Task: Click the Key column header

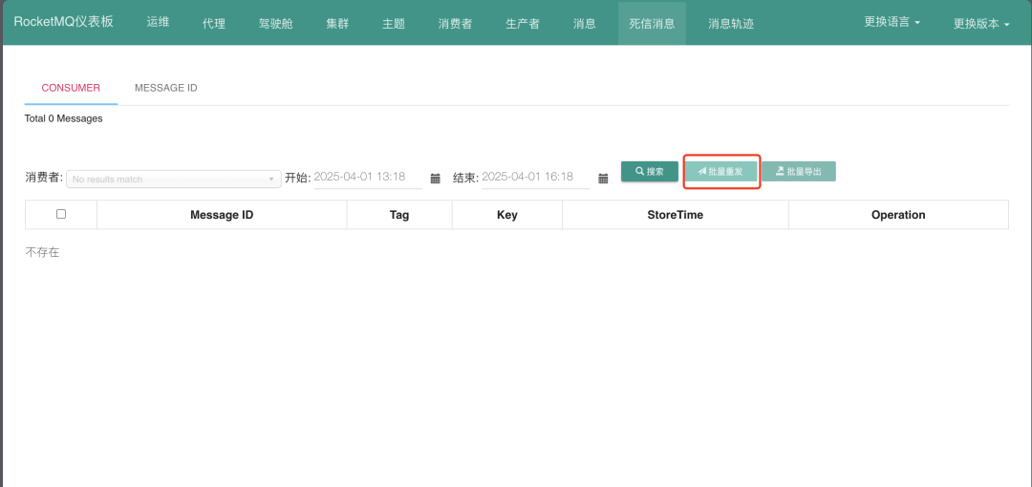Action: click(507, 215)
